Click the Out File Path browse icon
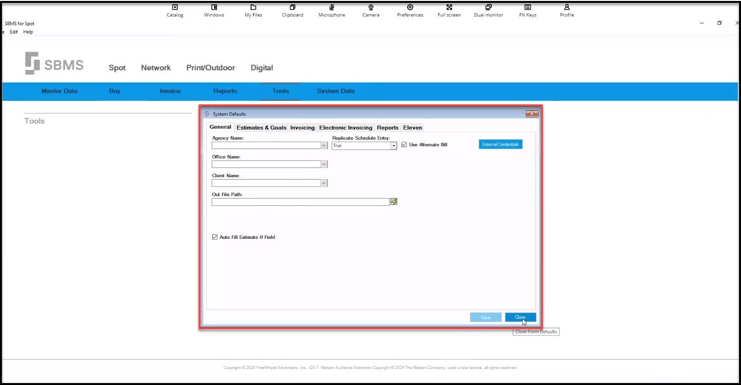Image resolution: width=741 pixels, height=385 pixels. (394, 202)
